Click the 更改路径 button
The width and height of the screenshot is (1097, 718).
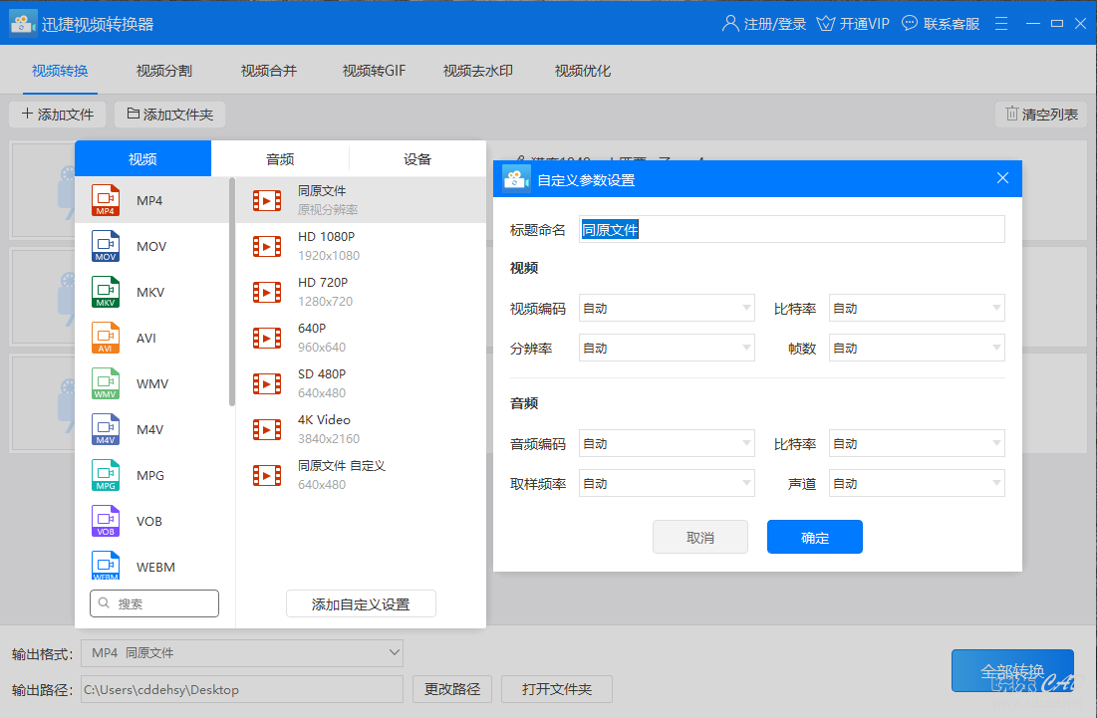click(x=452, y=689)
